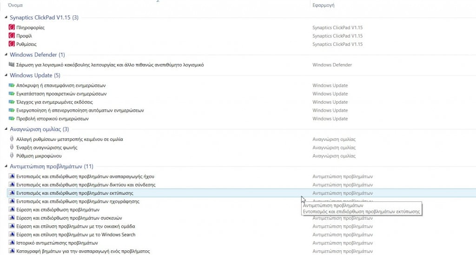The height and width of the screenshot is (255, 476).
Task: Click the Synaptics icon beside Προφίλ
Action: 12,36
